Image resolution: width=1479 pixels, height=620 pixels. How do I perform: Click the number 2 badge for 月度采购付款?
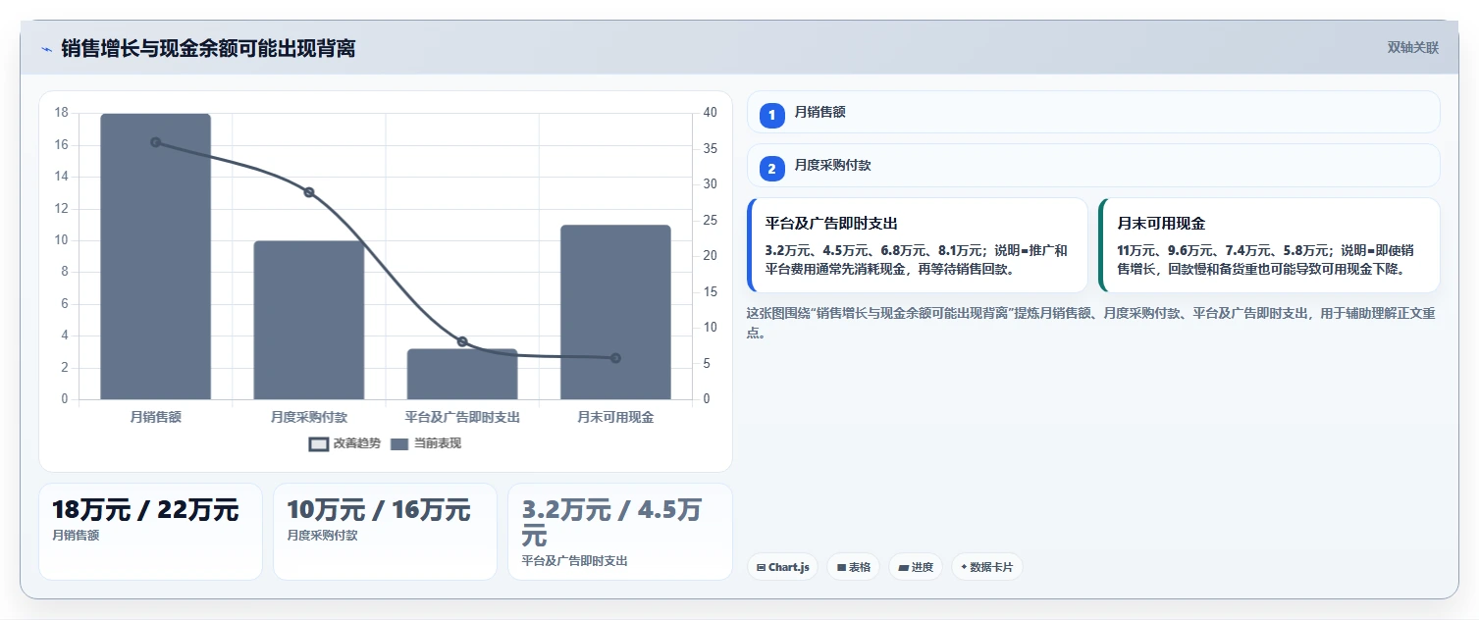(771, 169)
